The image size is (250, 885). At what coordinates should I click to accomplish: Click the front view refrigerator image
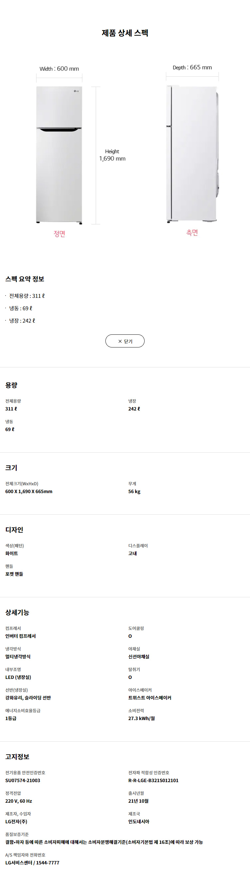[x=59, y=154]
